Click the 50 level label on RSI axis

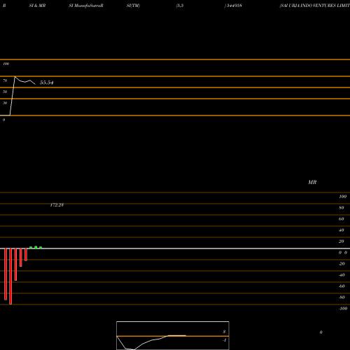pyautogui.click(x=5, y=92)
